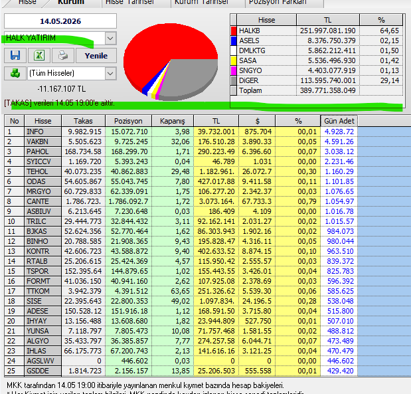
Task: Refresh data with Yenile button
Action: click(96, 56)
